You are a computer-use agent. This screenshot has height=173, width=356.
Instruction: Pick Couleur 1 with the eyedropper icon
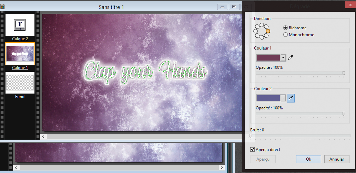(291, 57)
